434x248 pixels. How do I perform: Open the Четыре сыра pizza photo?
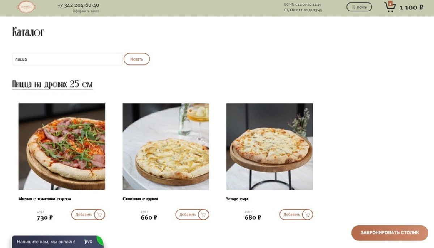[269, 147]
